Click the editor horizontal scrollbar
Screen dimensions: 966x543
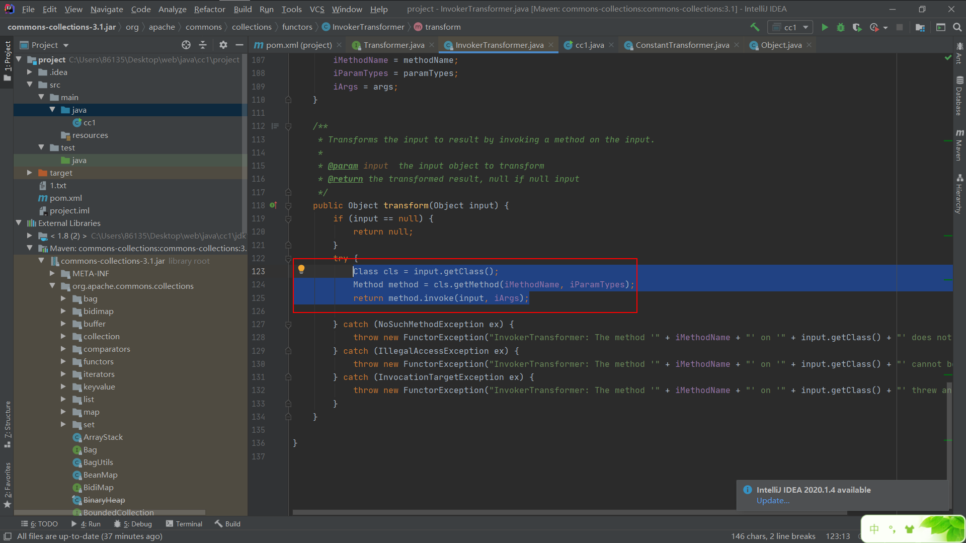click(x=570, y=513)
